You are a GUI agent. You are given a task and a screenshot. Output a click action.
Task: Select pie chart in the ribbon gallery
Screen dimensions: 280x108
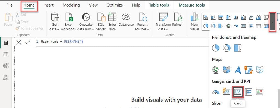[206, 26]
